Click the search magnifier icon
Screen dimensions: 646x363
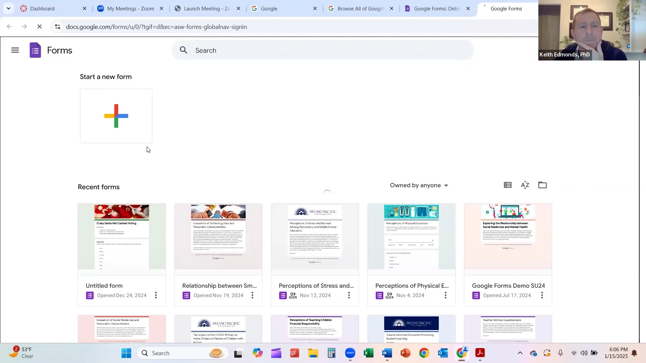[x=184, y=50]
